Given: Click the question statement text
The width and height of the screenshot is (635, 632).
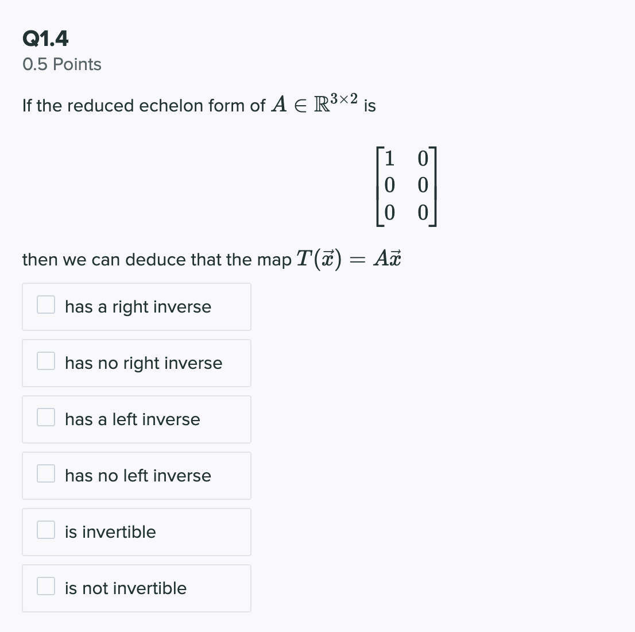Looking at the screenshot, I should (199, 105).
